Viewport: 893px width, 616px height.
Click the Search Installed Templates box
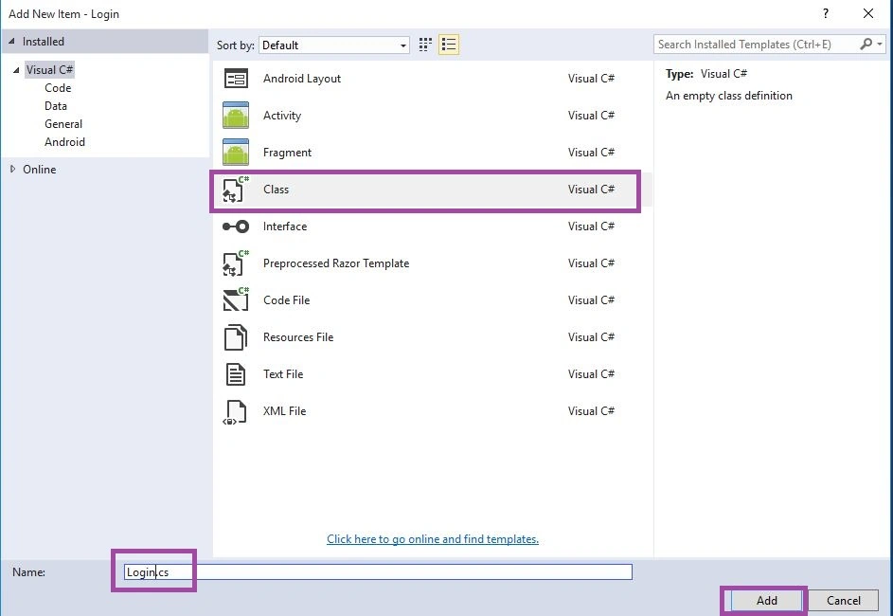pos(759,45)
